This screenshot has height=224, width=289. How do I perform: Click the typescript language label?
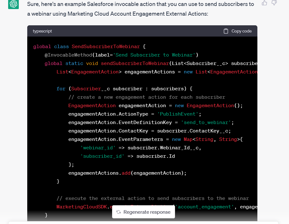(42, 31)
